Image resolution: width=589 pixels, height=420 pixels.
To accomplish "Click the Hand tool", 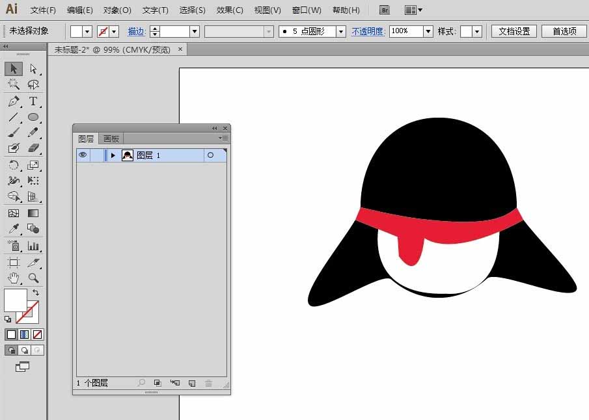I will [14, 278].
